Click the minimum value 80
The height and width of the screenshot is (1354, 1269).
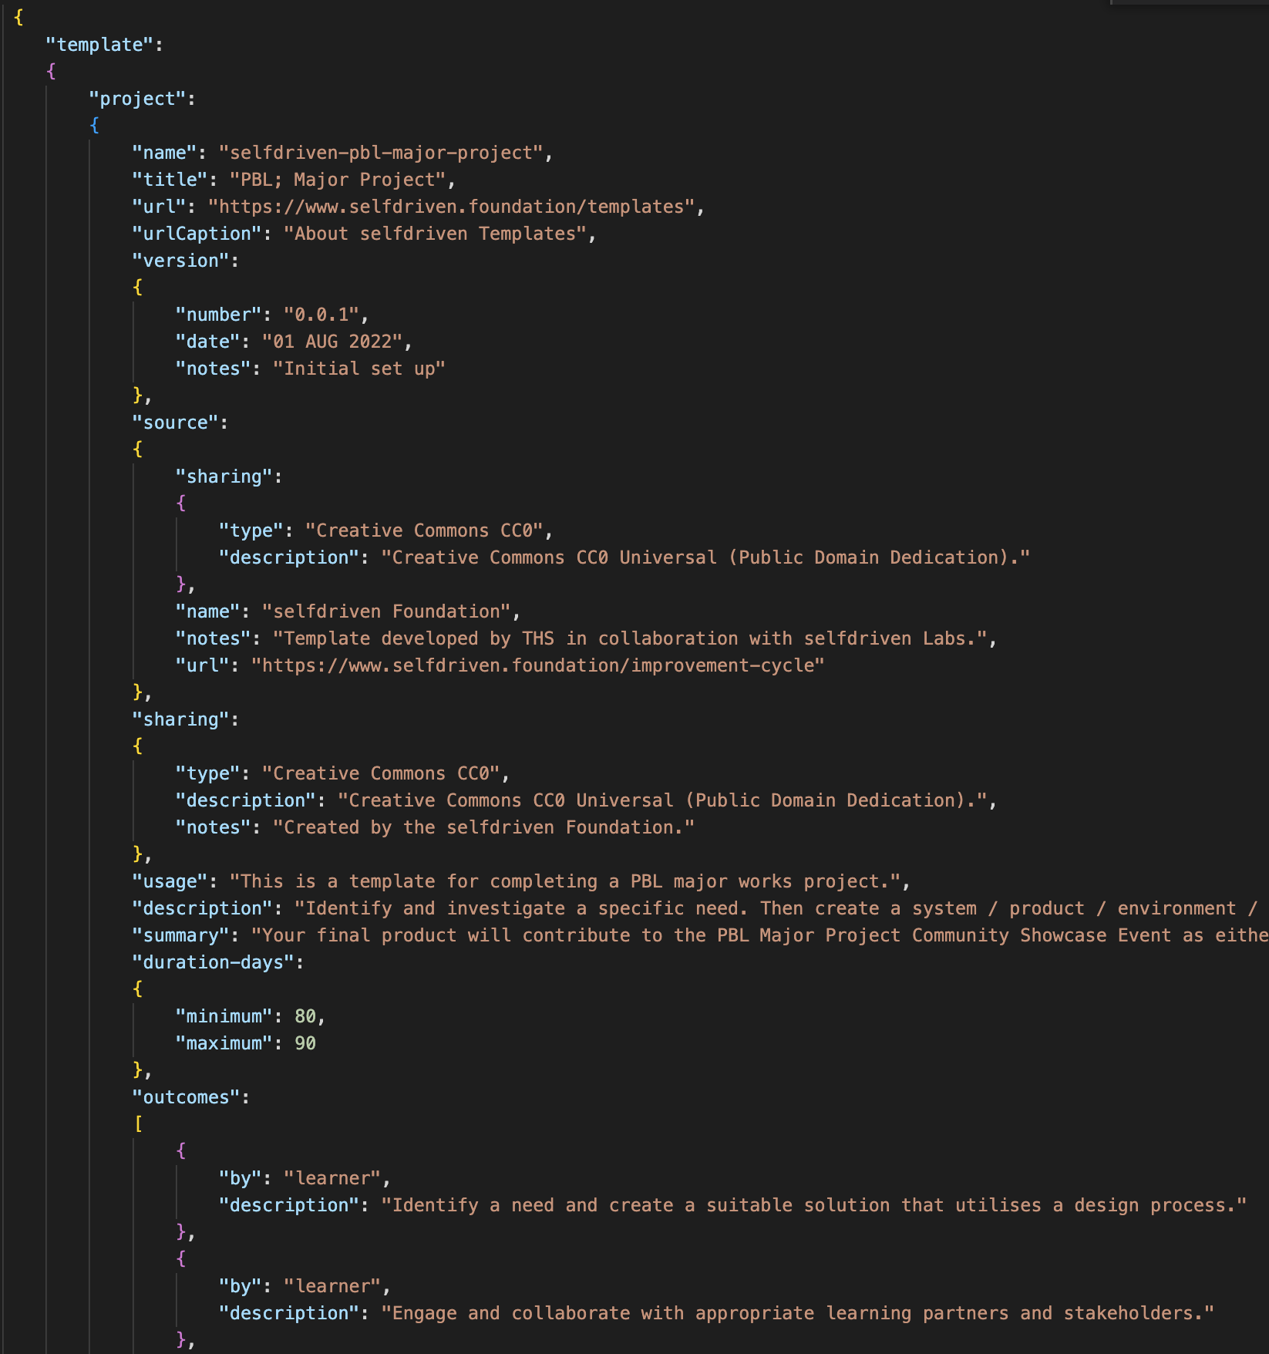click(305, 1016)
